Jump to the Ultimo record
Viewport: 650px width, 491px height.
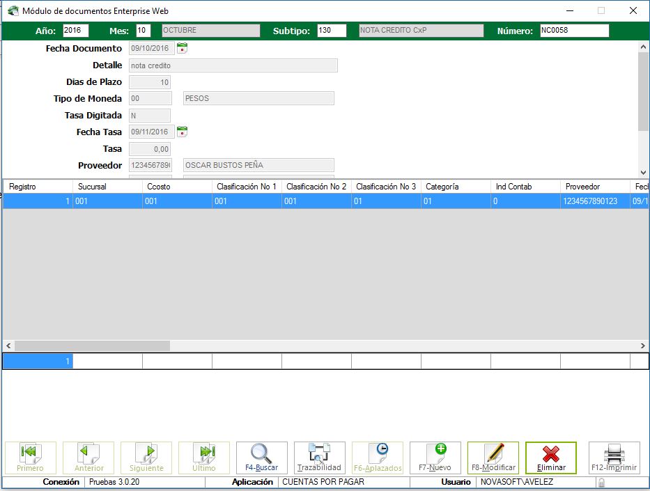click(x=204, y=458)
